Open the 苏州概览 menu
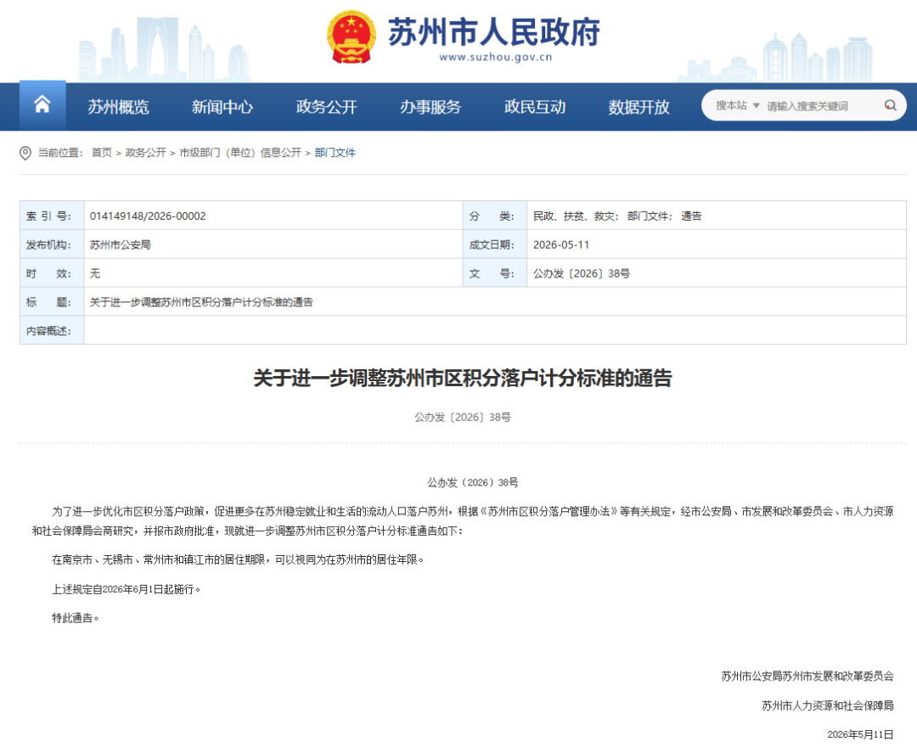 pyautogui.click(x=119, y=107)
